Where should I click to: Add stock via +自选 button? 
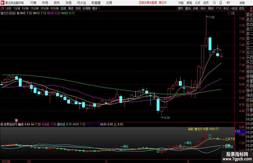(234, 8)
